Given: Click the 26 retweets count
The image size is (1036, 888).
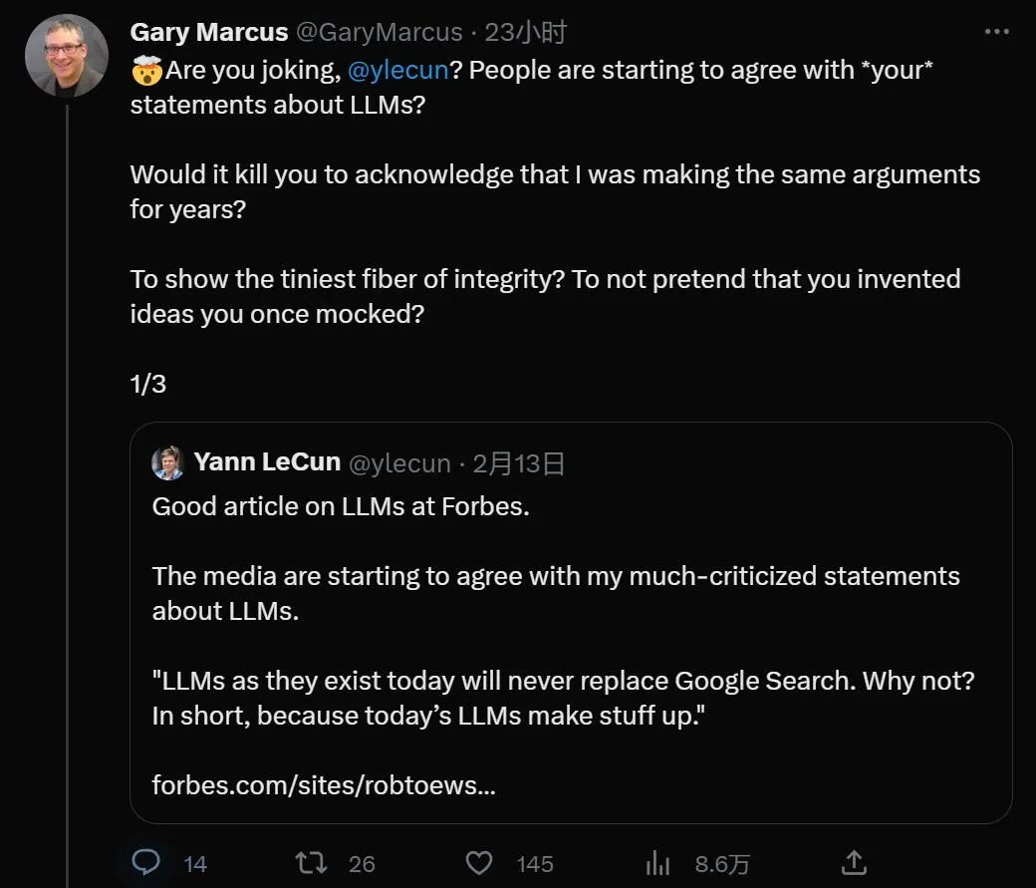Looking at the screenshot, I should click(362, 863).
